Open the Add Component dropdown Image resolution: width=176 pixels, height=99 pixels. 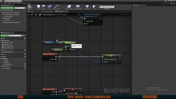tap(7, 8)
